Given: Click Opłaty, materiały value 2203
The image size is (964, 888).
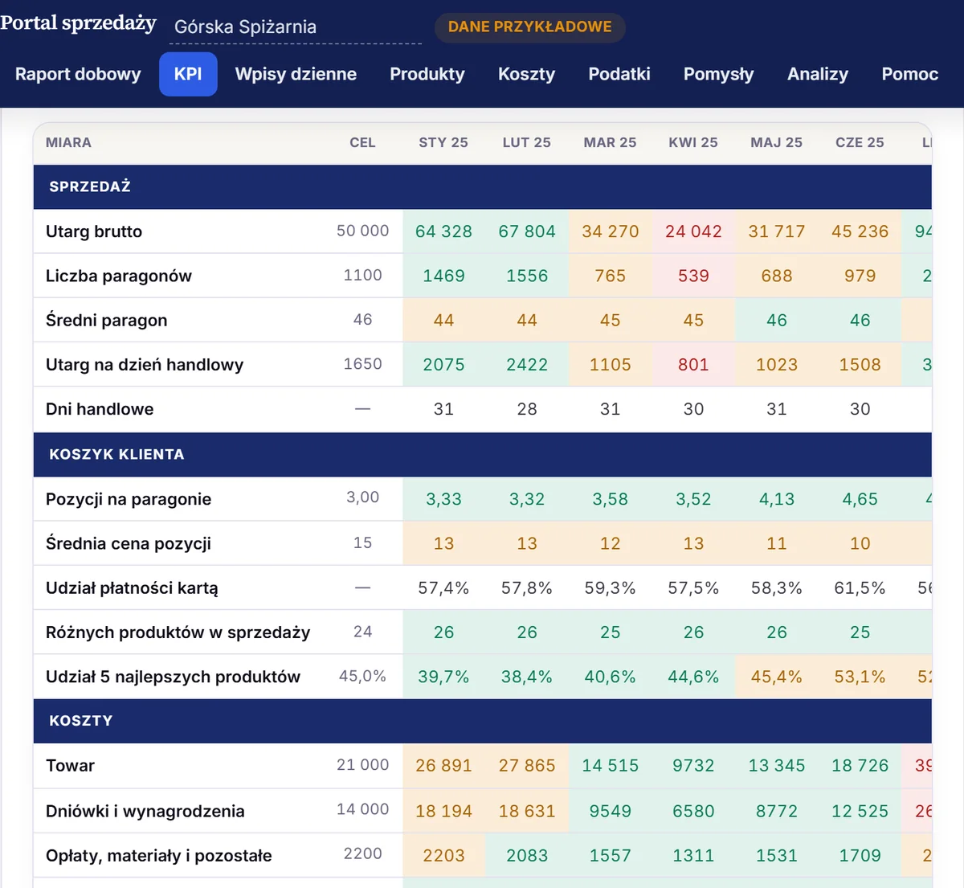Looking at the screenshot, I should [443, 856].
